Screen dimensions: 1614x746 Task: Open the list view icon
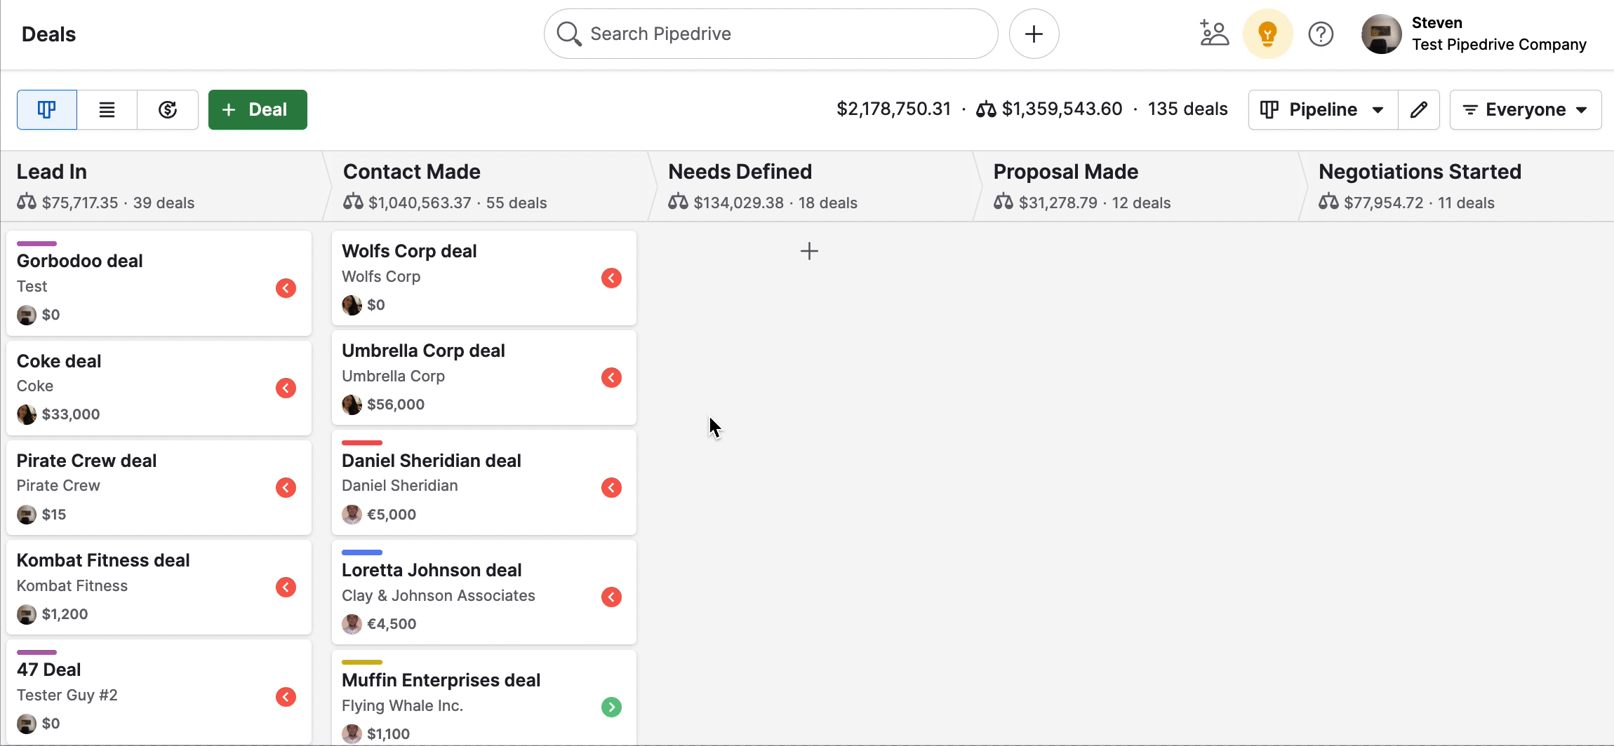click(107, 109)
